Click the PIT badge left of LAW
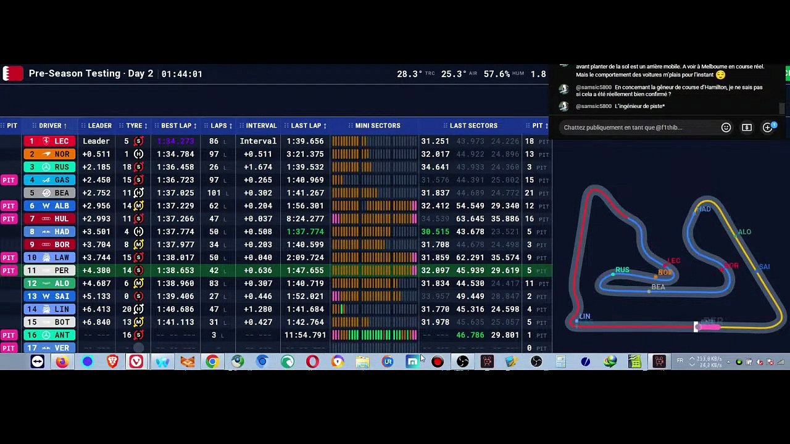The width and height of the screenshot is (790, 444). pos(9,258)
